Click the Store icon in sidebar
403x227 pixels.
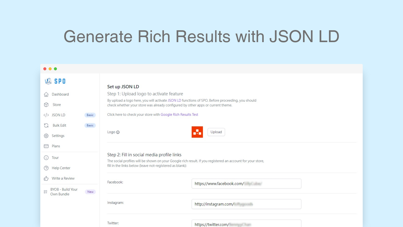[x=46, y=105]
